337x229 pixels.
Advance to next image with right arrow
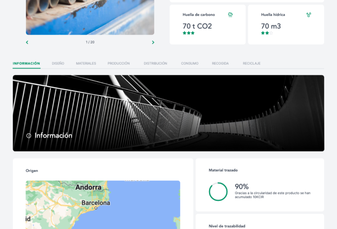pyautogui.click(x=153, y=42)
